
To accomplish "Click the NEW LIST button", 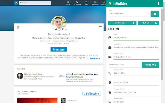I will [x=148, y=23].
